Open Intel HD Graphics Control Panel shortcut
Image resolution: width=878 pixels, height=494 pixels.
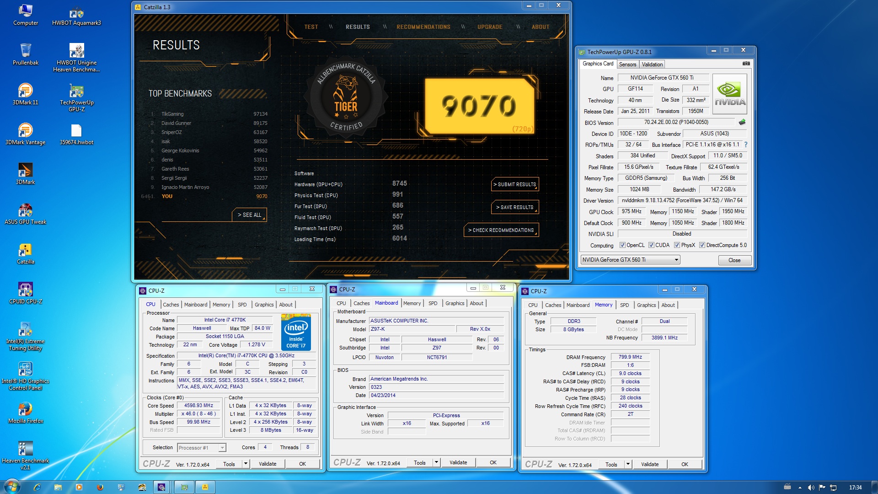(x=26, y=376)
